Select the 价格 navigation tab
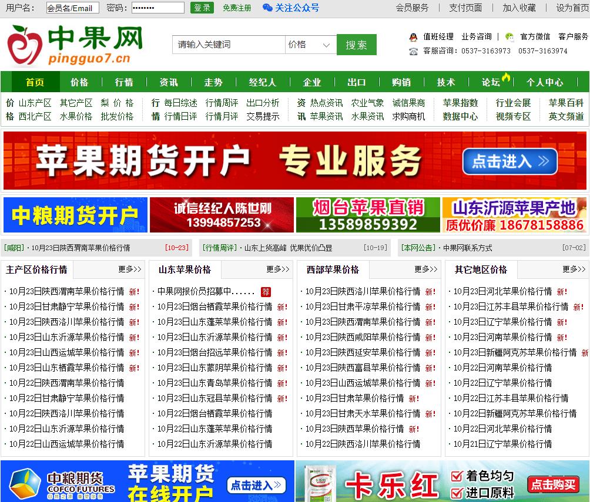Image resolution: width=590 pixels, height=502 pixels. pos(79,82)
